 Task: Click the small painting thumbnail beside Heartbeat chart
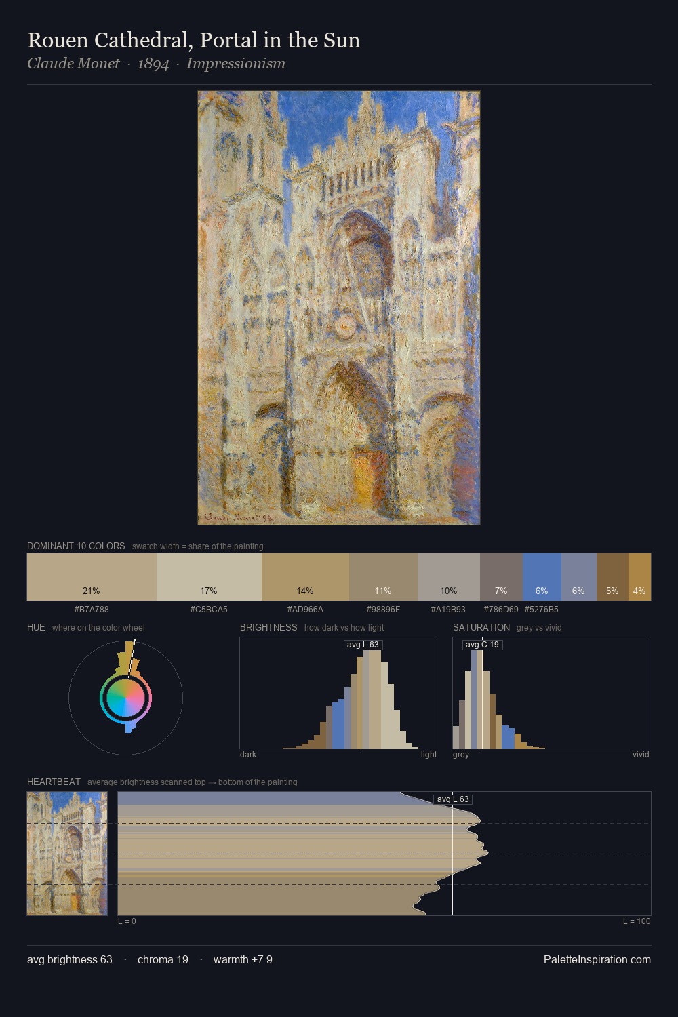coord(67,854)
